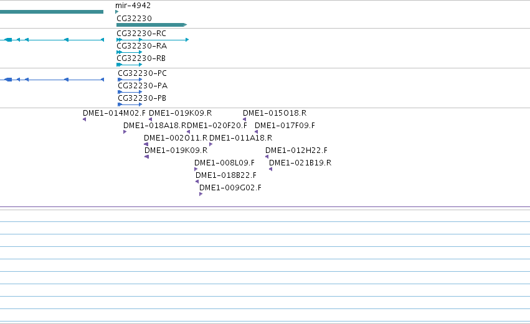Click DME1-019K09.R label below DME1-002O11.R
The height and width of the screenshot is (324, 530).
pos(176,150)
